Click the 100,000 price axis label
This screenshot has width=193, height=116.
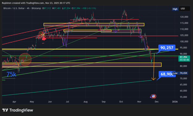(x=184, y=41)
